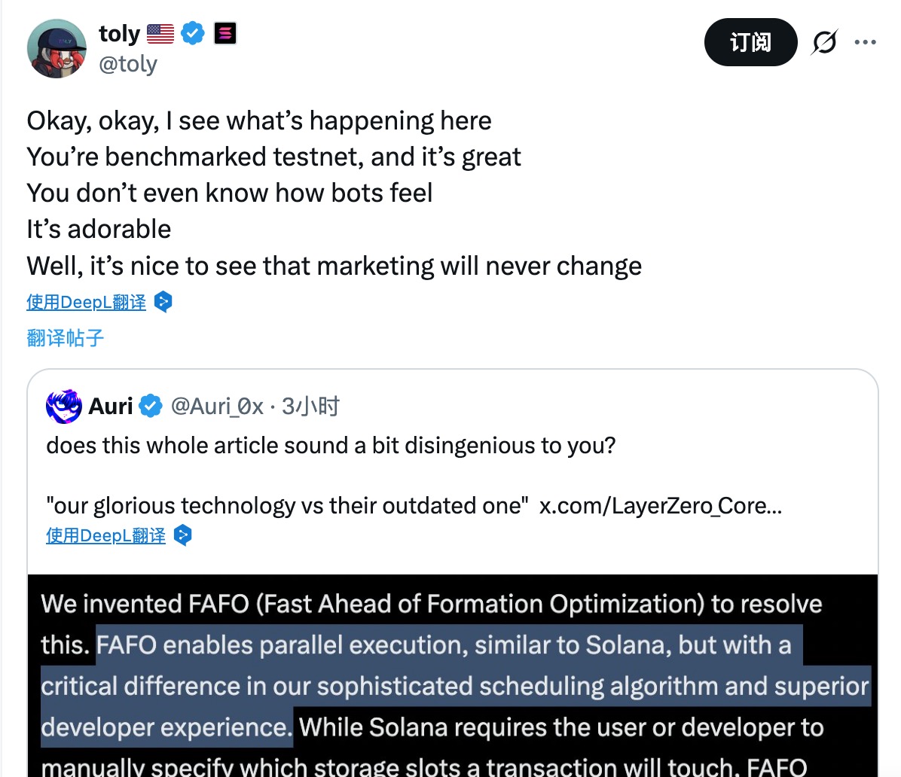Image resolution: width=901 pixels, height=777 pixels.
Task: Open the @toly handle link
Action: point(128,65)
